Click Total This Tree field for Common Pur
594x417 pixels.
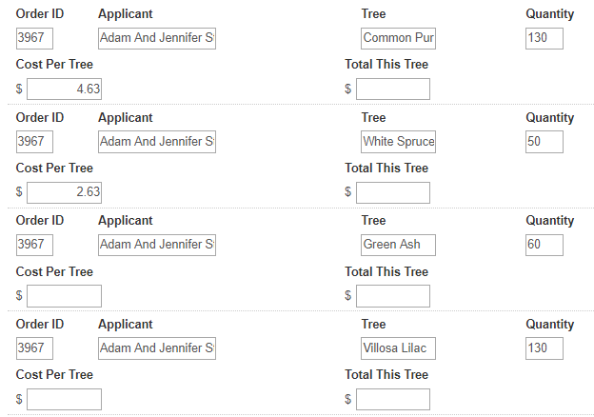tap(393, 89)
